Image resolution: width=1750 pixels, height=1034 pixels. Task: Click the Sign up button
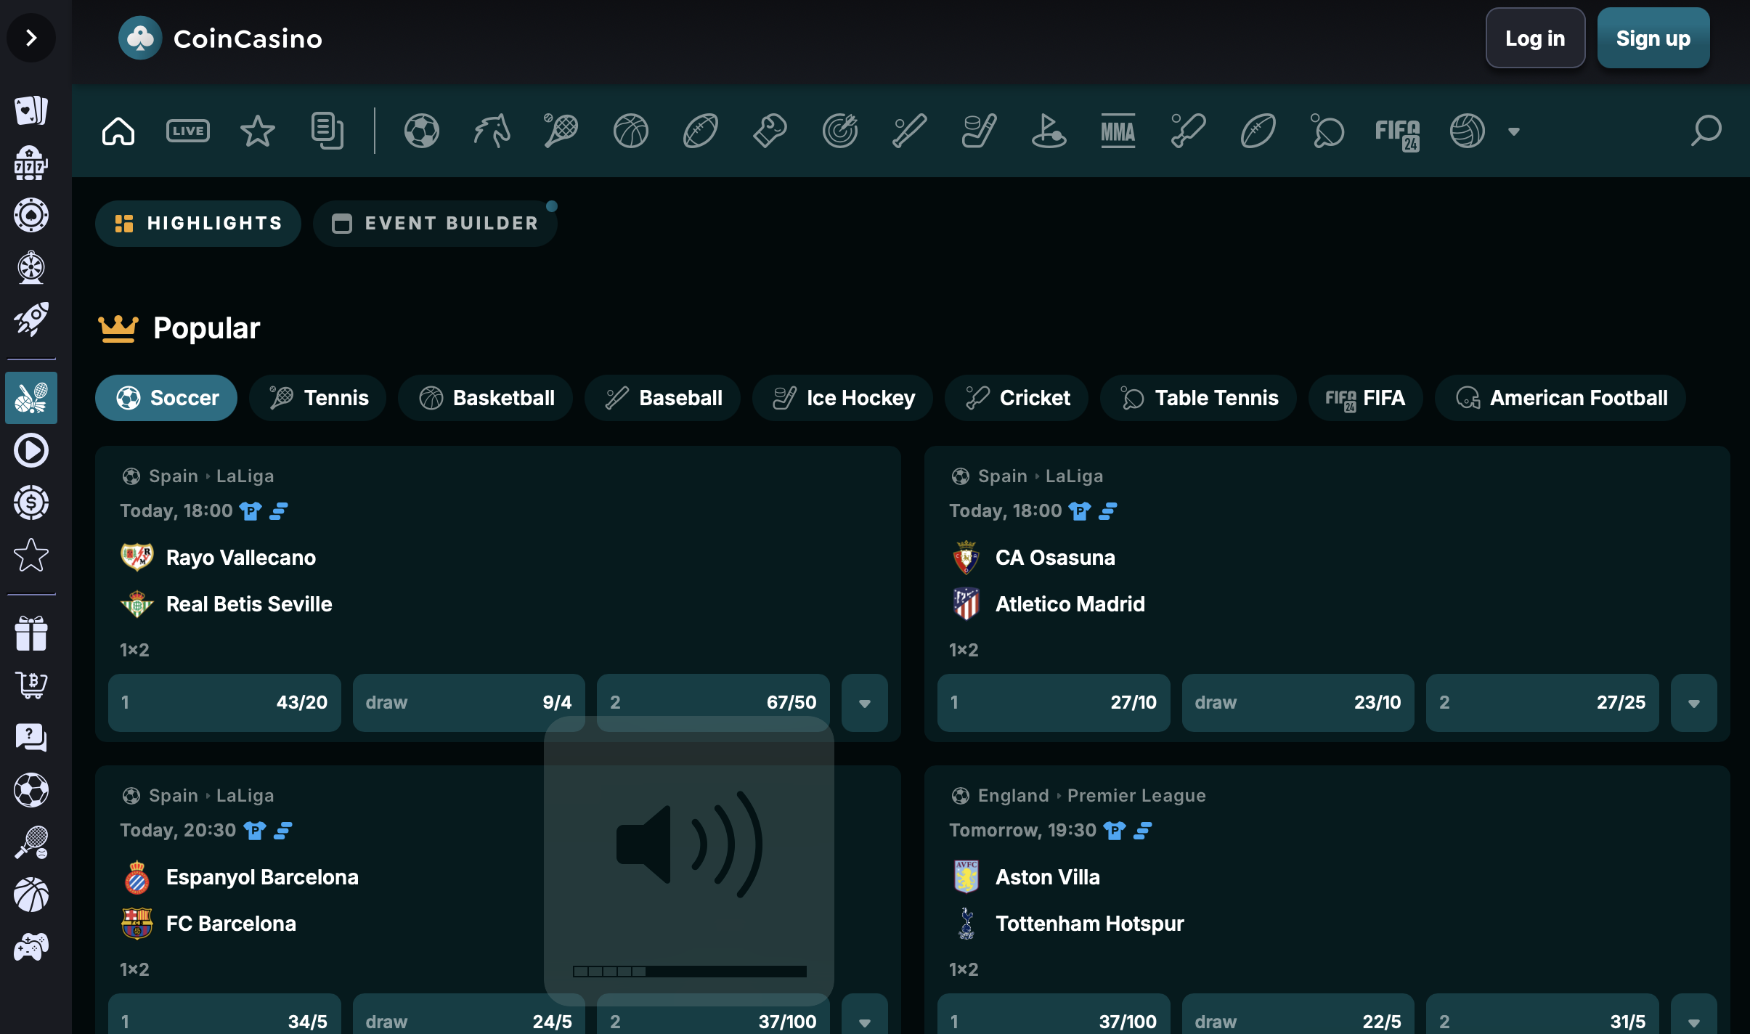click(1653, 38)
